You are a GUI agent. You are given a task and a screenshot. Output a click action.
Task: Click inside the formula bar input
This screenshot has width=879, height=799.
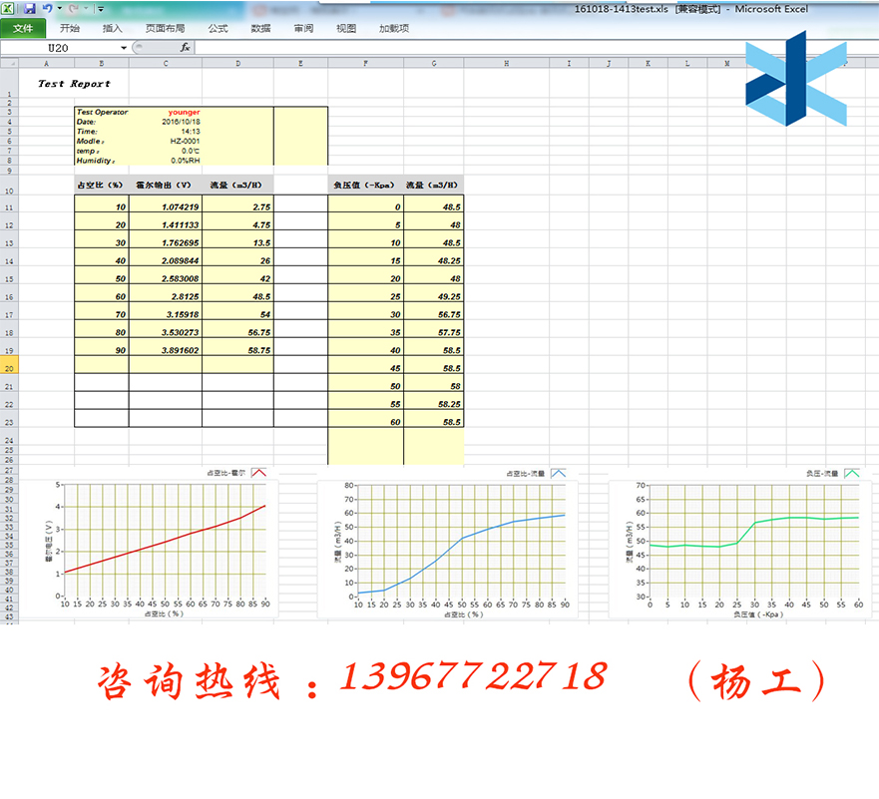499,47
